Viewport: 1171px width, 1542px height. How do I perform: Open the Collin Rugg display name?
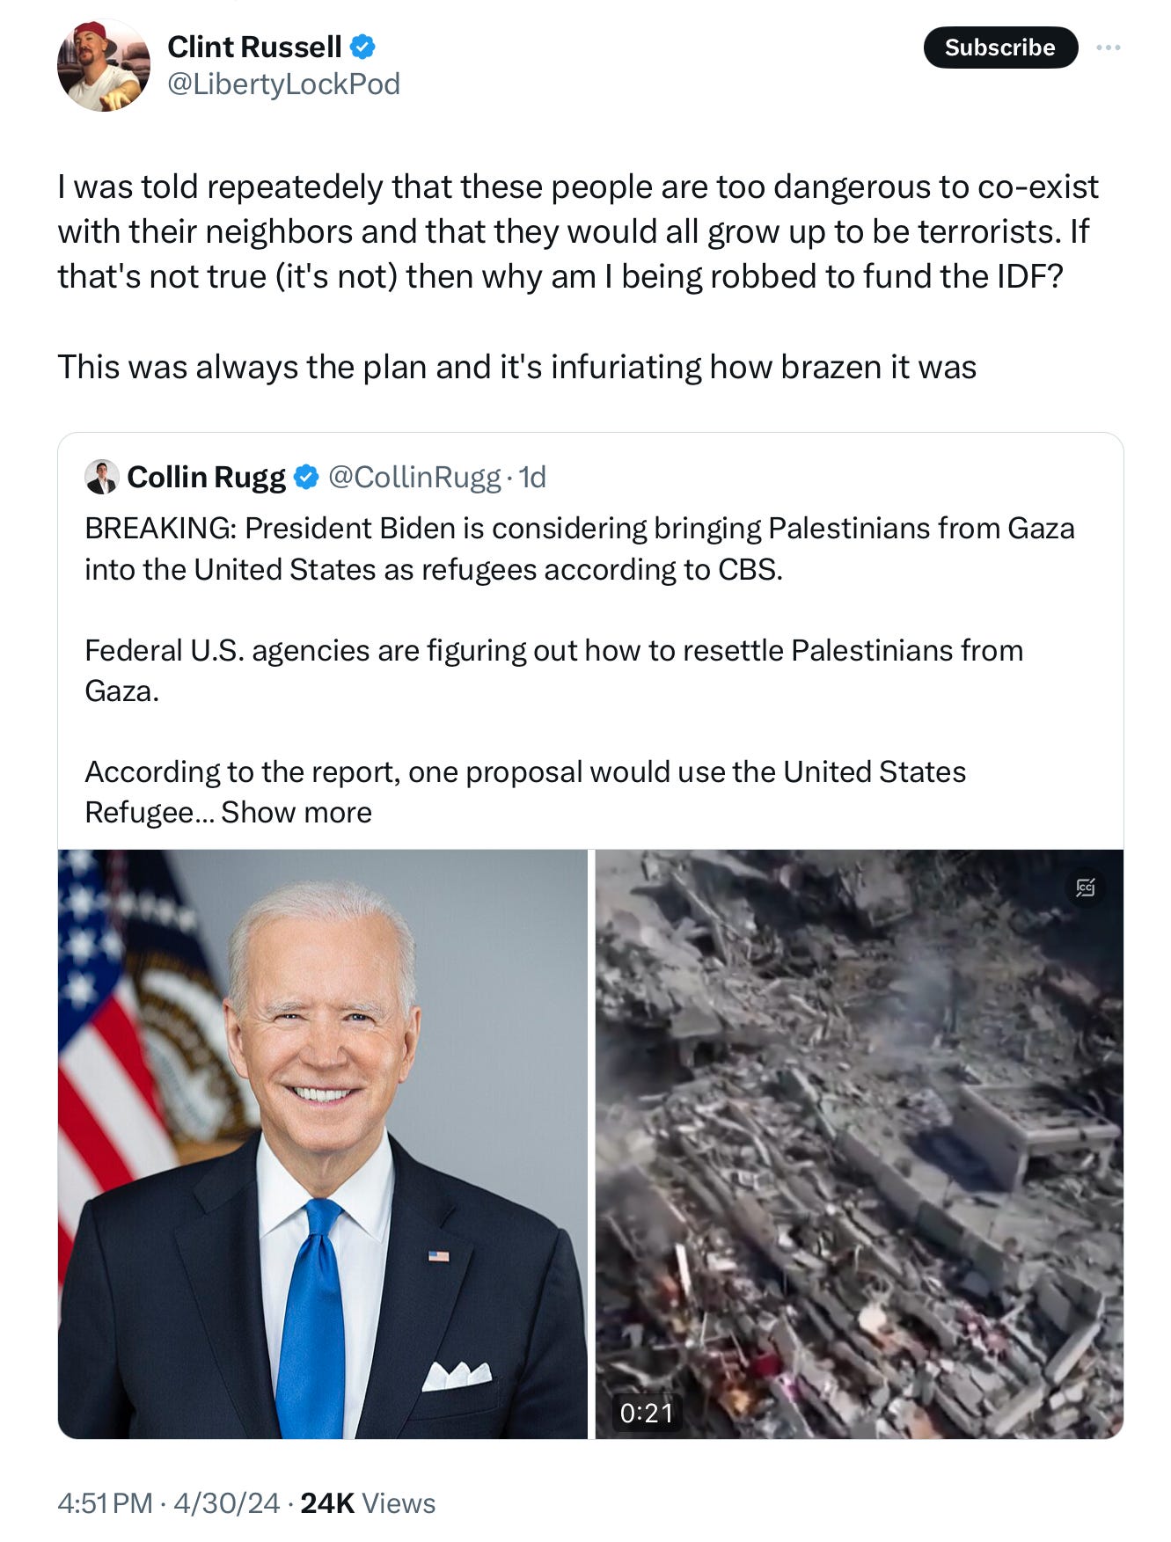207,477
